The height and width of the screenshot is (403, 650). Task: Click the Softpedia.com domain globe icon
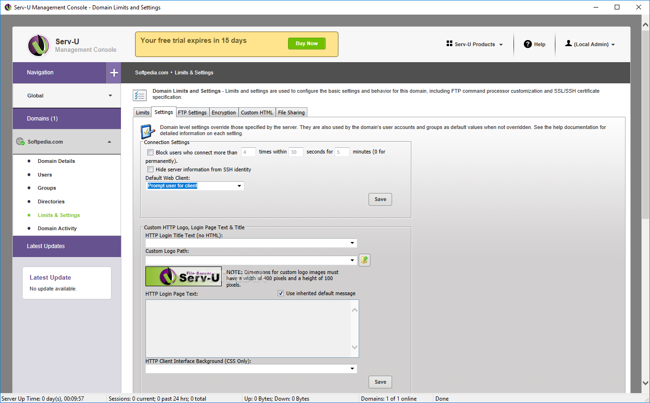pos(20,141)
